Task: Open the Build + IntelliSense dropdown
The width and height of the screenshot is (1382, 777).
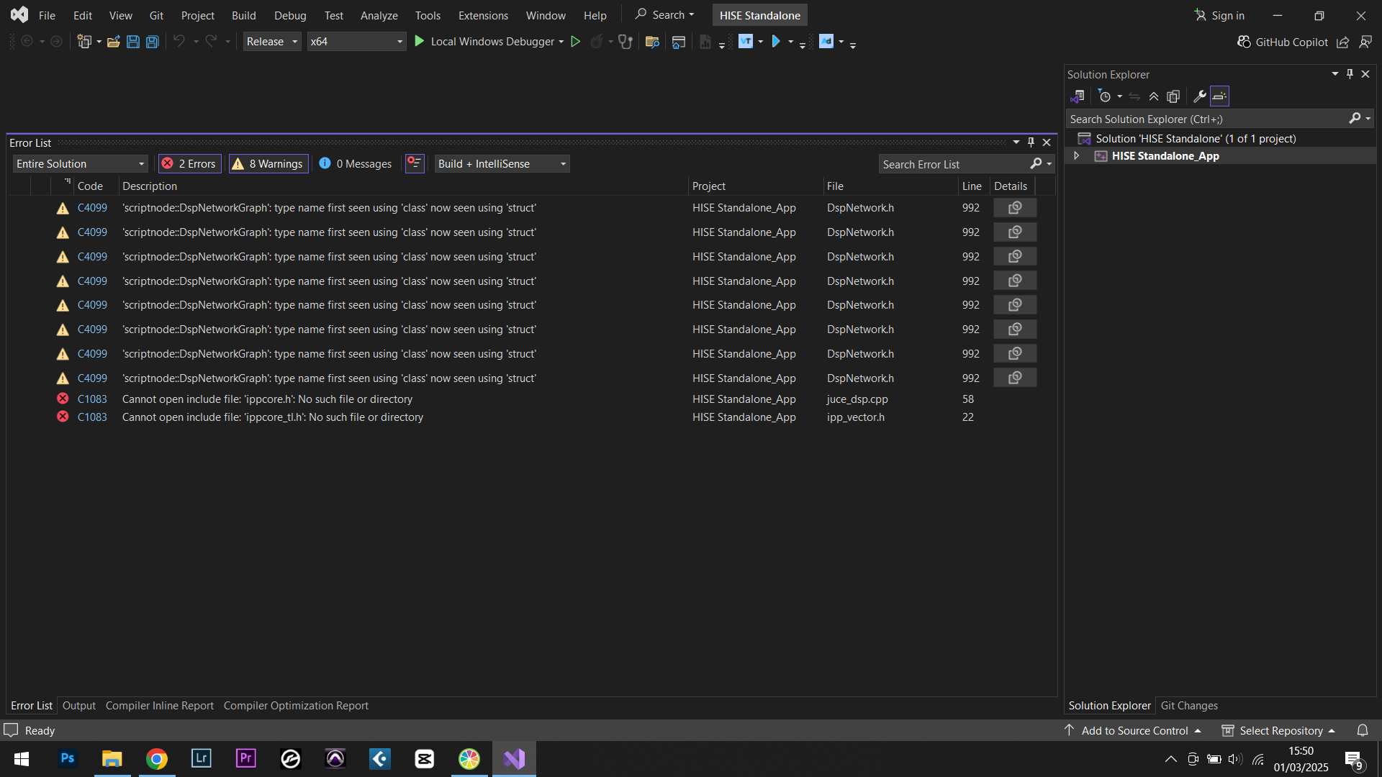Action: pos(502,164)
